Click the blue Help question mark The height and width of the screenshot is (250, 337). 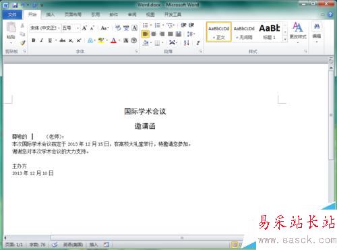tap(330, 15)
